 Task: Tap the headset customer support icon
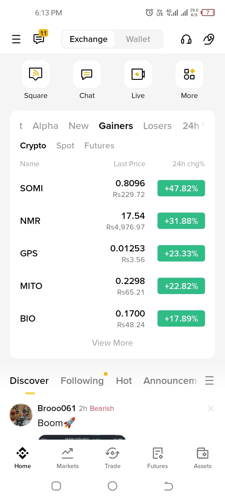(x=186, y=39)
